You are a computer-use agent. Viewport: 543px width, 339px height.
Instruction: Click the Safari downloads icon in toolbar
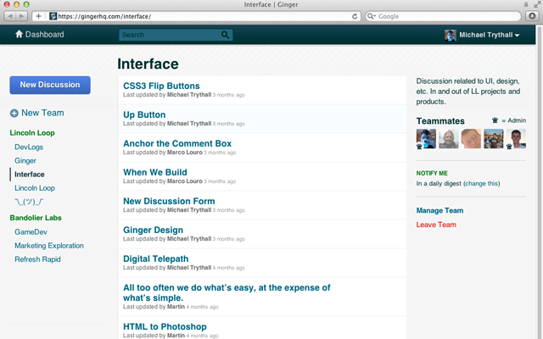pyautogui.click(x=531, y=16)
